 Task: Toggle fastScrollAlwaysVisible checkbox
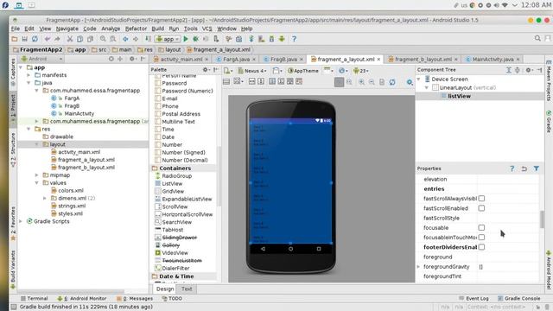tap(481, 199)
